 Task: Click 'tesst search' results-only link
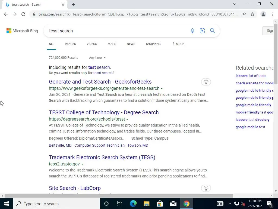pyautogui.click(x=103, y=73)
